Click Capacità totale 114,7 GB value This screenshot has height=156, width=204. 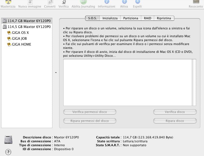click(148, 137)
